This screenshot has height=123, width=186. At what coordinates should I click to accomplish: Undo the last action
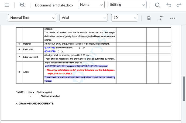click(169, 5)
